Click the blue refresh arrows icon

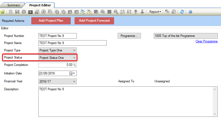pos(182,12)
